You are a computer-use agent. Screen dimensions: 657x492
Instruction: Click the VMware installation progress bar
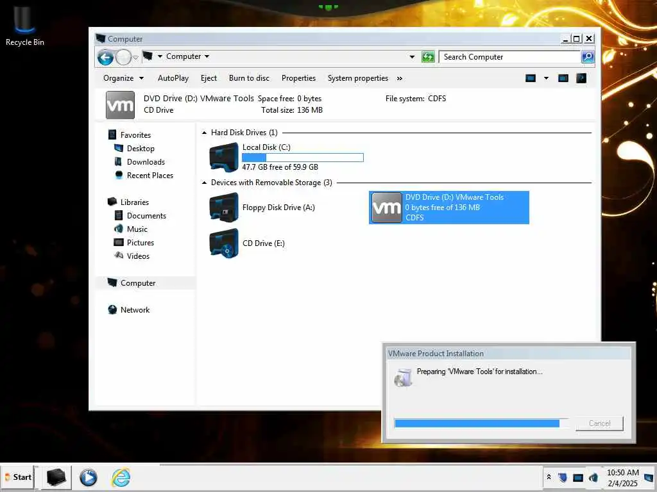482,423
